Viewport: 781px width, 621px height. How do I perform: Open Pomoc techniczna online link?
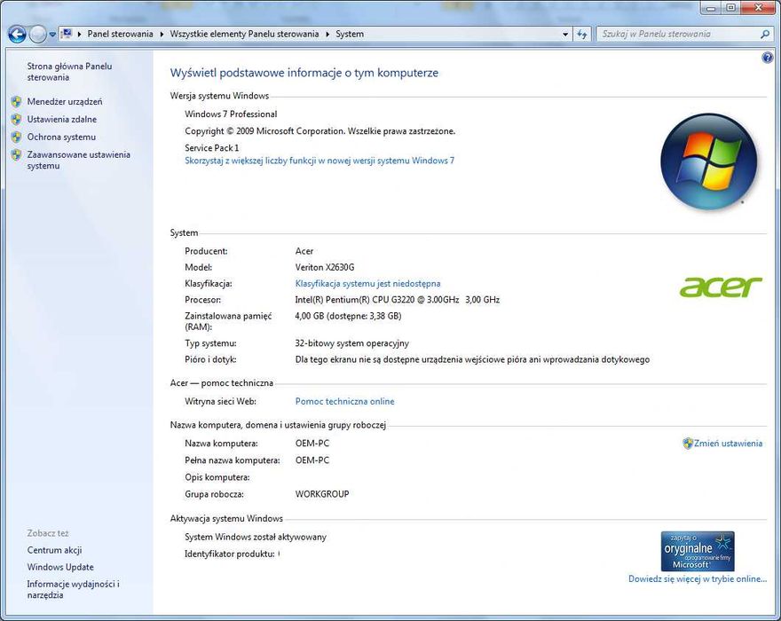(344, 401)
